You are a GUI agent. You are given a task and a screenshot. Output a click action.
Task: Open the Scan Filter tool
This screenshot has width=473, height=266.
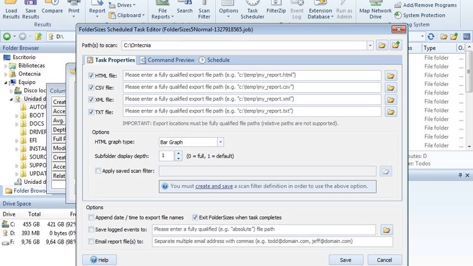[x=204, y=10]
